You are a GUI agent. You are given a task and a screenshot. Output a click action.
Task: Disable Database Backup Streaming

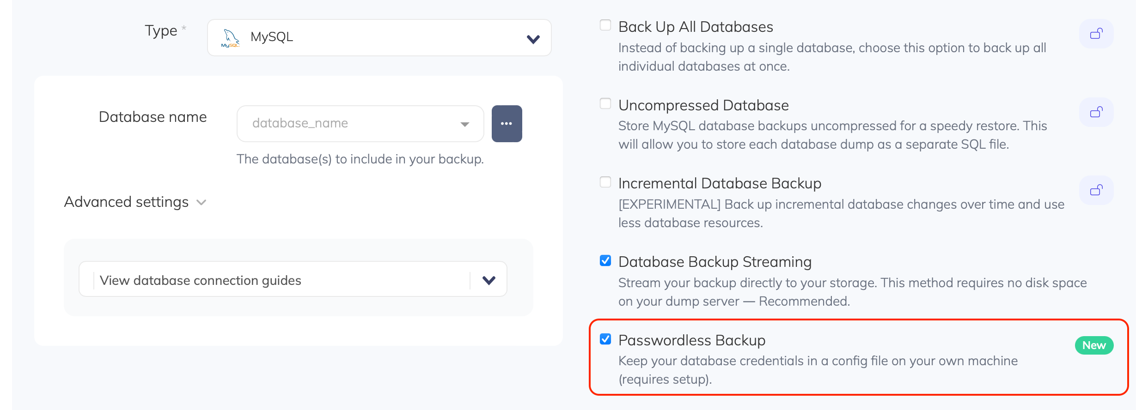coord(605,260)
